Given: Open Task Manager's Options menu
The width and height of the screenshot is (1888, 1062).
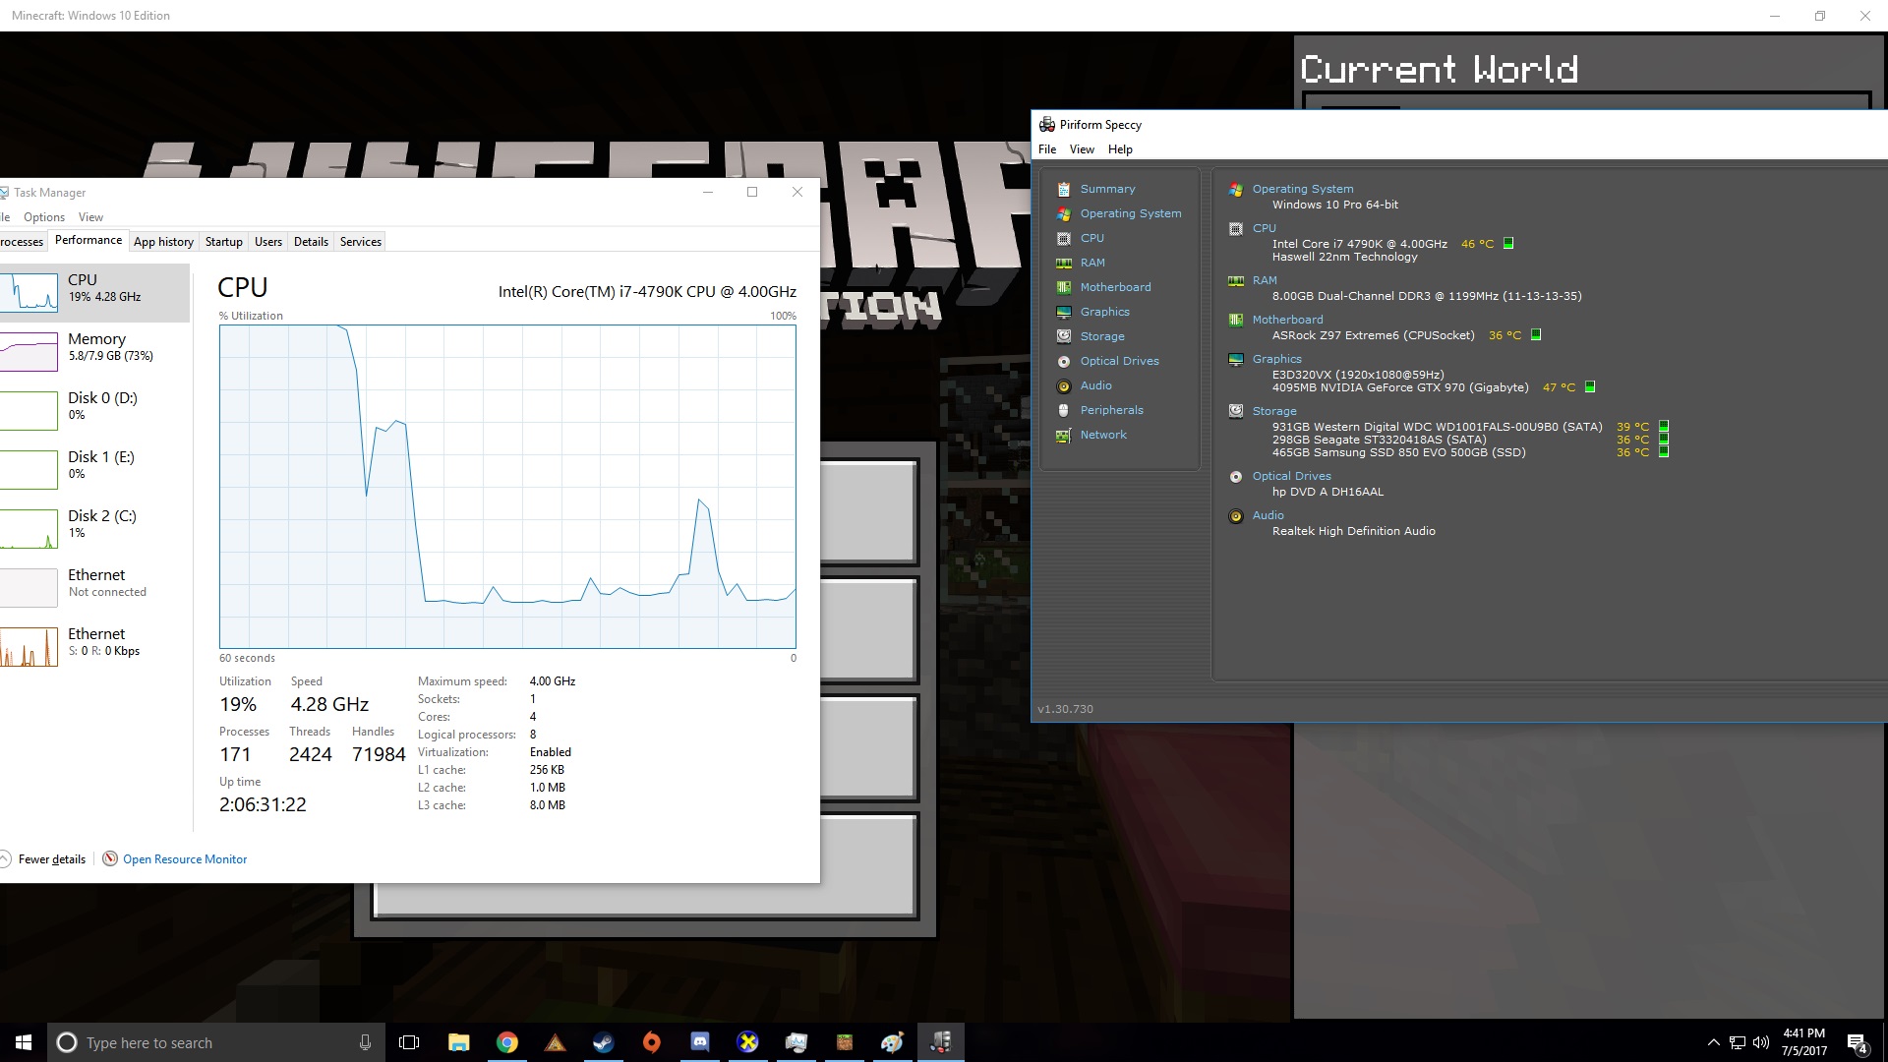Looking at the screenshot, I should pyautogui.click(x=44, y=217).
